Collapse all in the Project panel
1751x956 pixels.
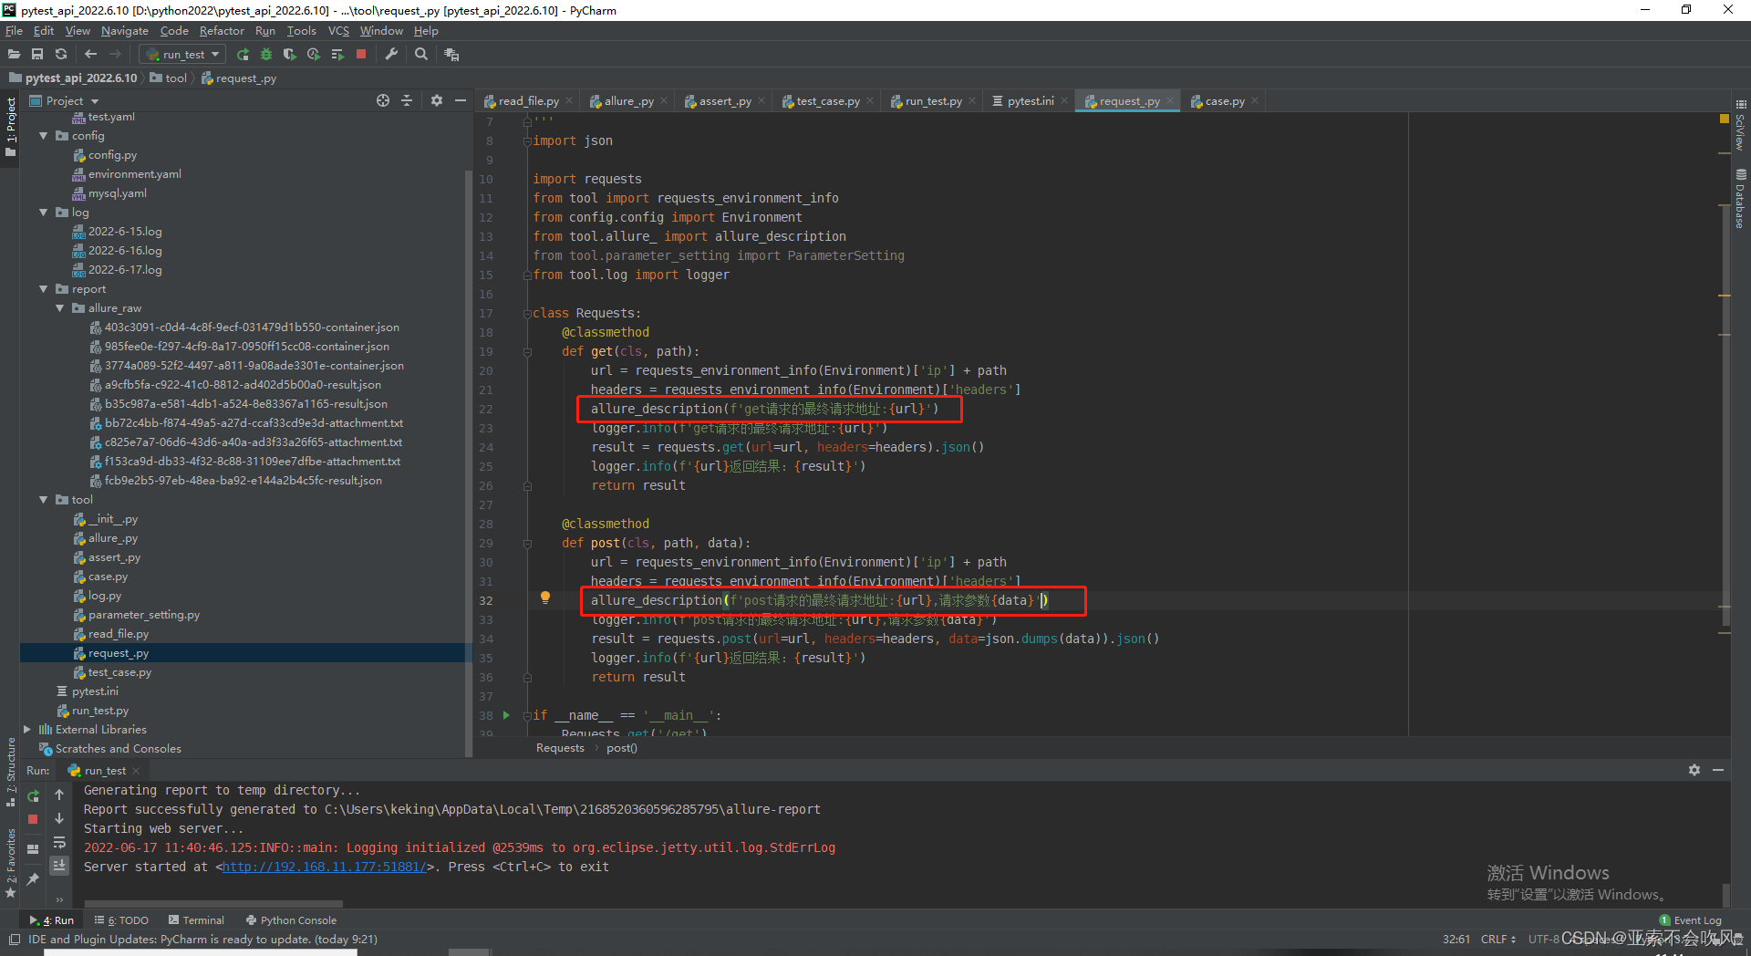coord(407,100)
